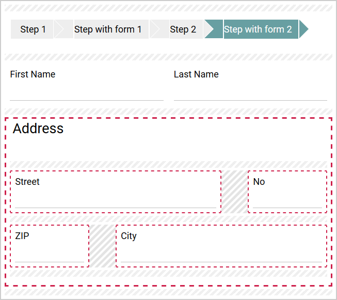Click the hatched spacer between ZIP and City
The height and width of the screenshot is (300, 337).
pos(102,246)
